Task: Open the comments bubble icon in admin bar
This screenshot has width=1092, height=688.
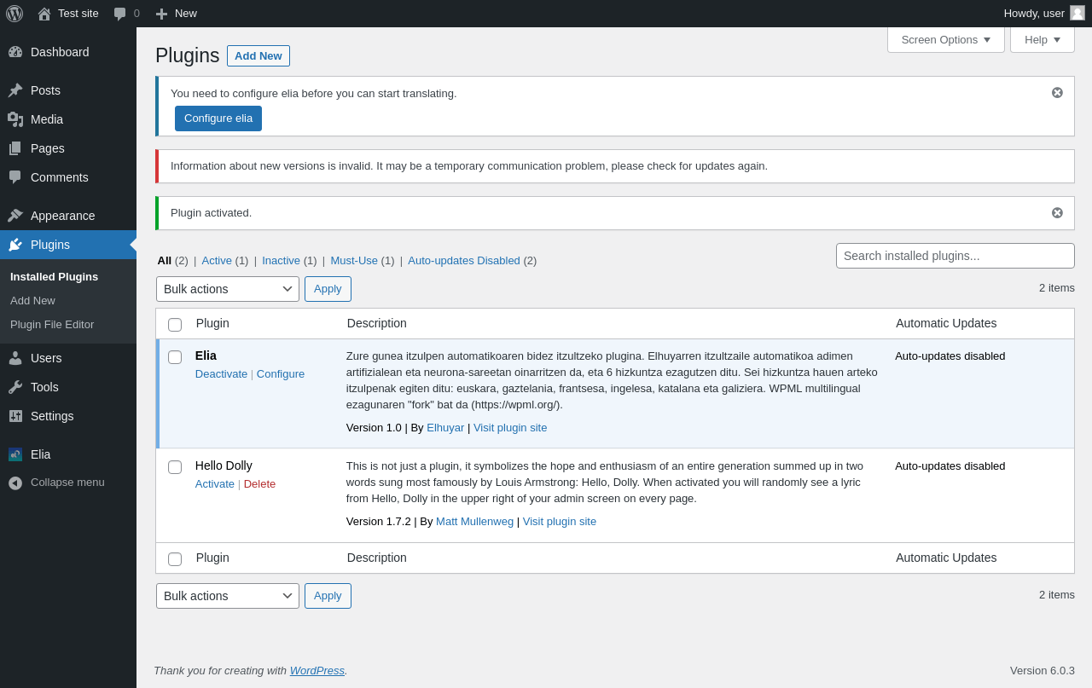Action: click(120, 14)
